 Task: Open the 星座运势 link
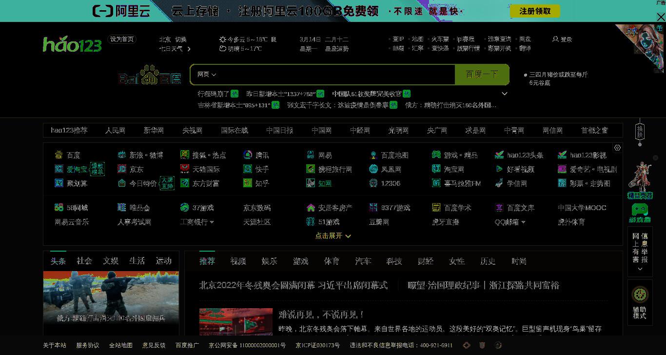tap(337, 49)
